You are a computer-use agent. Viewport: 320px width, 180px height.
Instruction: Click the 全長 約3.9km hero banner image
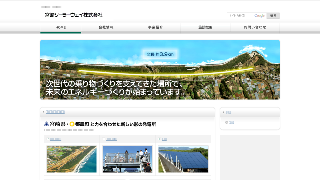click(x=160, y=70)
